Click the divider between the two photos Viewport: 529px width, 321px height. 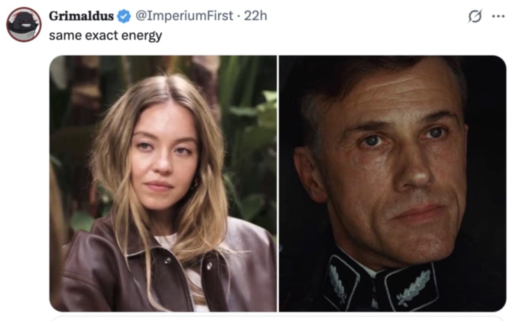click(277, 183)
